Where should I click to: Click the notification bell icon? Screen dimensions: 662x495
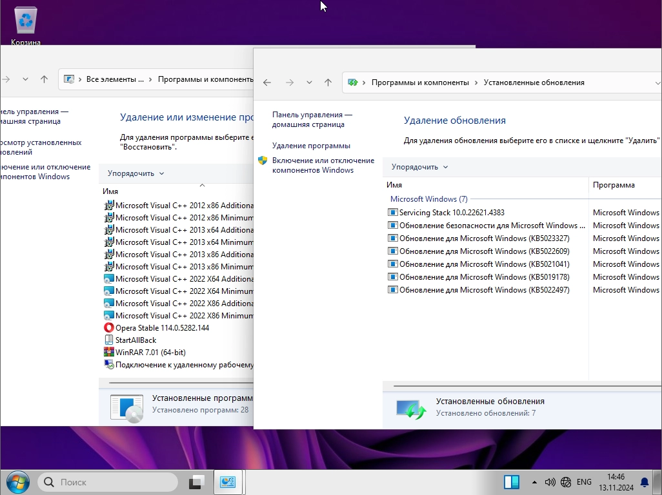coord(645,482)
